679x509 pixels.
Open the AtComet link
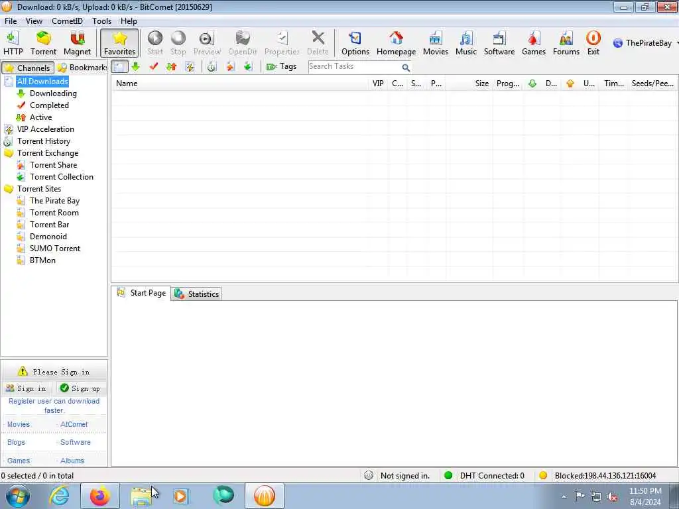click(74, 424)
